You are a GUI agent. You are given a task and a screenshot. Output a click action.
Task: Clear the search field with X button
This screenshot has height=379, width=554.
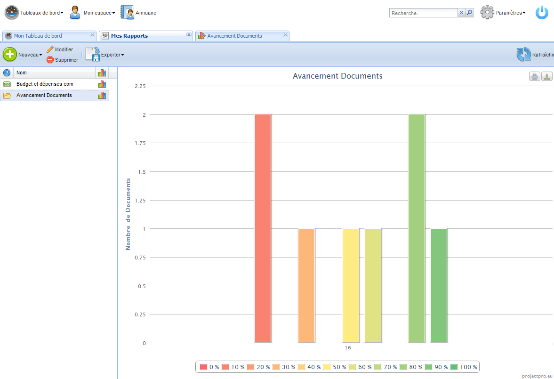point(461,13)
